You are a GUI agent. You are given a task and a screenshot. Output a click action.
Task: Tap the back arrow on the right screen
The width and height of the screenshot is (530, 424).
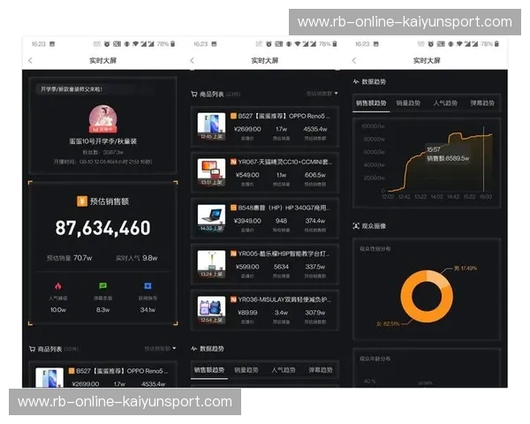(x=354, y=60)
